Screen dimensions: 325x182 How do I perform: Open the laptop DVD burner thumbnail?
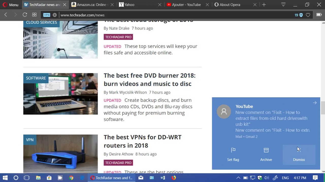click(x=60, y=94)
